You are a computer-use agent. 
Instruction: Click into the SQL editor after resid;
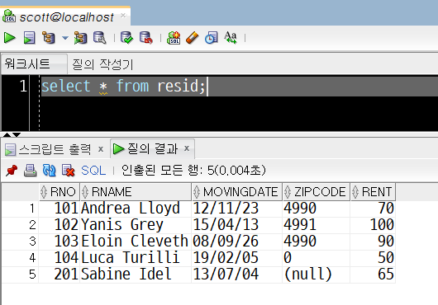tap(207, 87)
